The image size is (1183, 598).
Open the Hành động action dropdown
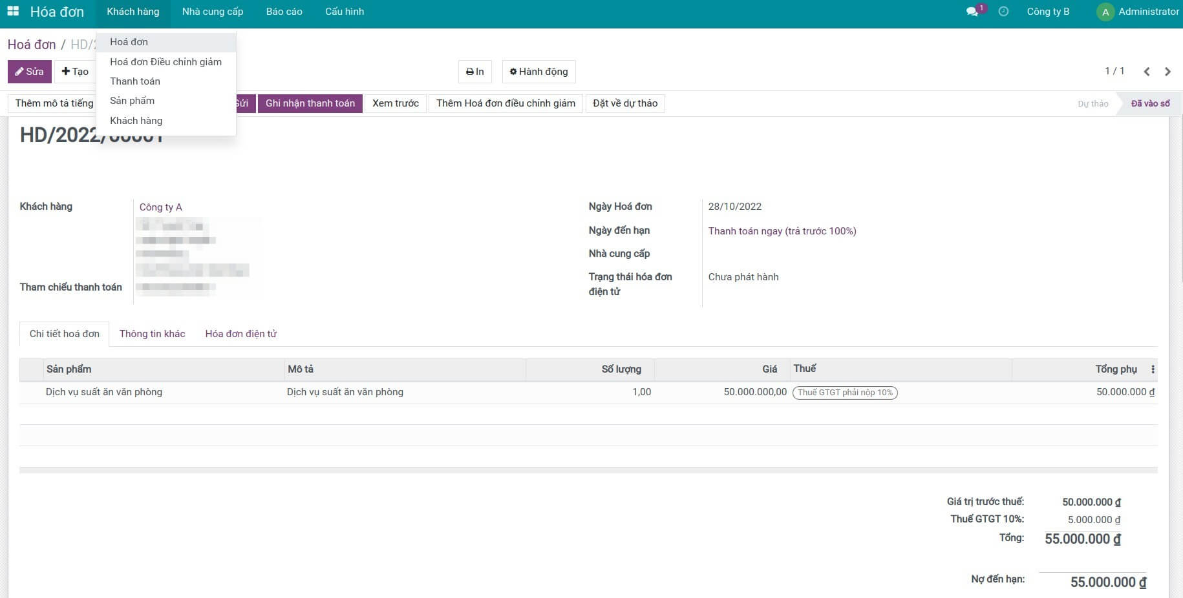click(x=538, y=72)
